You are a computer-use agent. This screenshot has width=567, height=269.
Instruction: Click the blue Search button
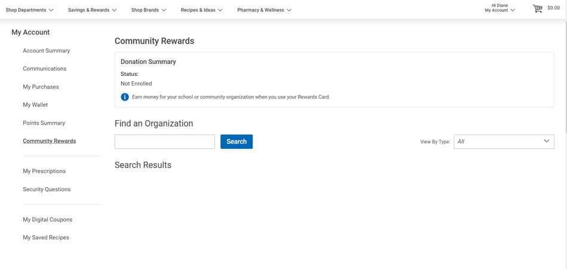236,142
